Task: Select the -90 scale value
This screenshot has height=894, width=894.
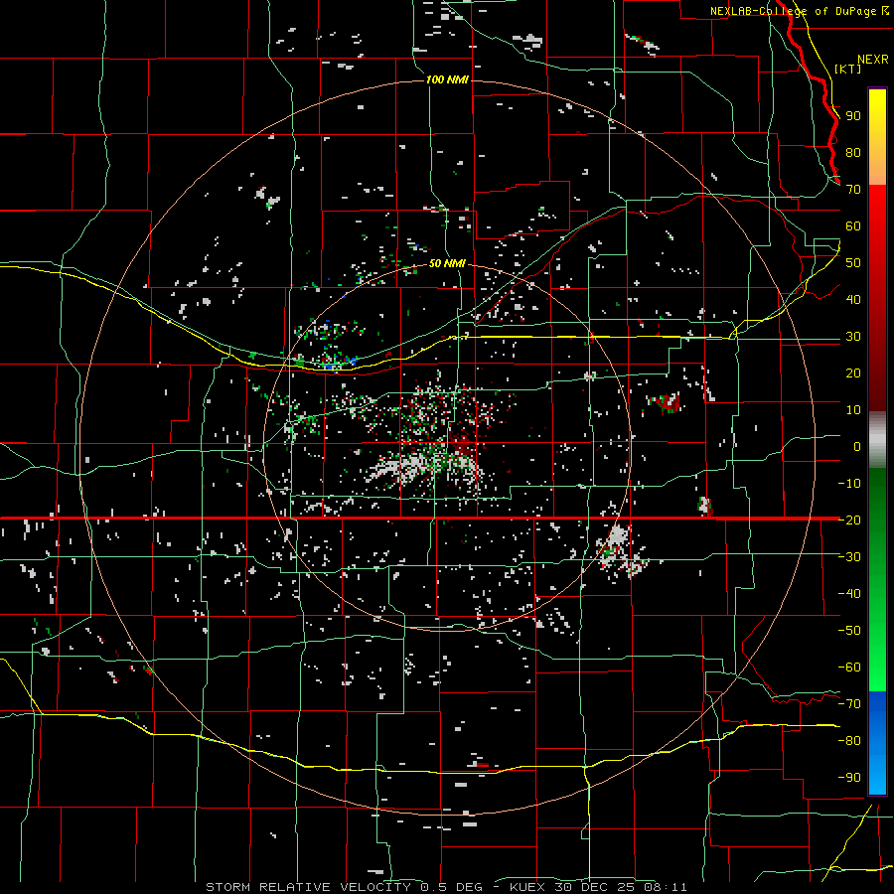Action: click(x=849, y=778)
